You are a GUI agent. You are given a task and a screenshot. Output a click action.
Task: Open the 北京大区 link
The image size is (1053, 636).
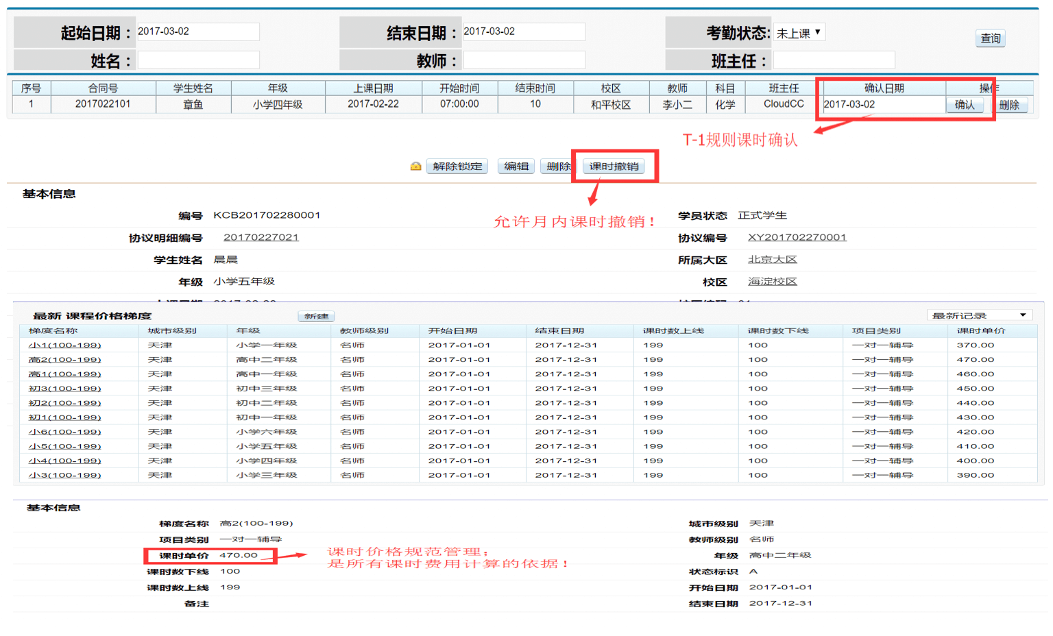[x=772, y=260]
